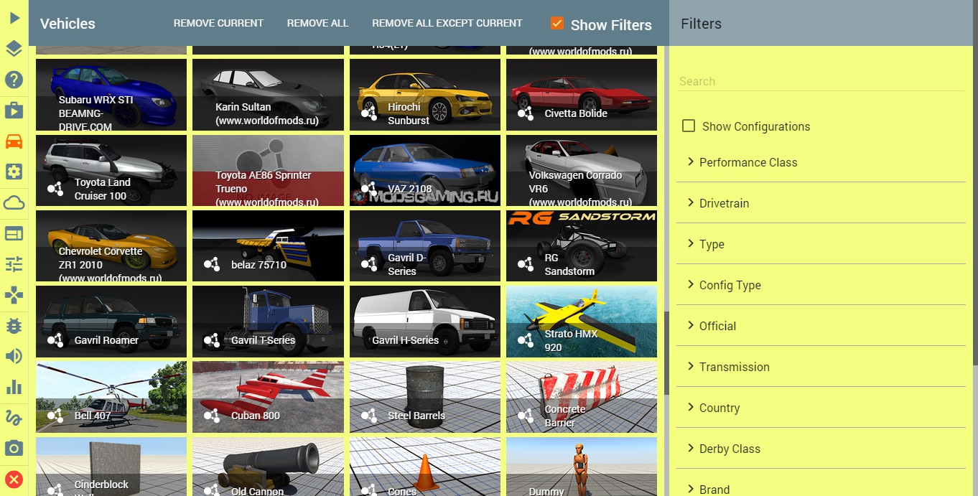The image size is (978, 496).
Task: Click configurations icon on Toyota Land Cruiser tile
Action: click(x=55, y=189)
